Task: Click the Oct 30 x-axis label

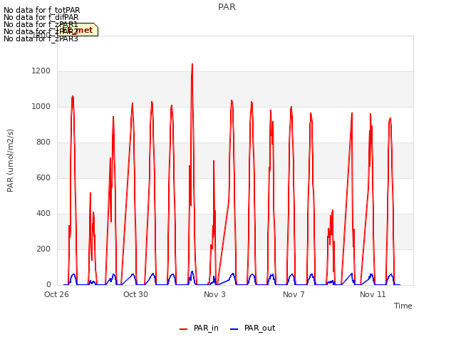Action: 135,294
